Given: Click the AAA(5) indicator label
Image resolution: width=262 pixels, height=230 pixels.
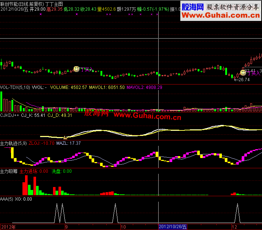Looking at the screenshot, I should click(7, 199).
